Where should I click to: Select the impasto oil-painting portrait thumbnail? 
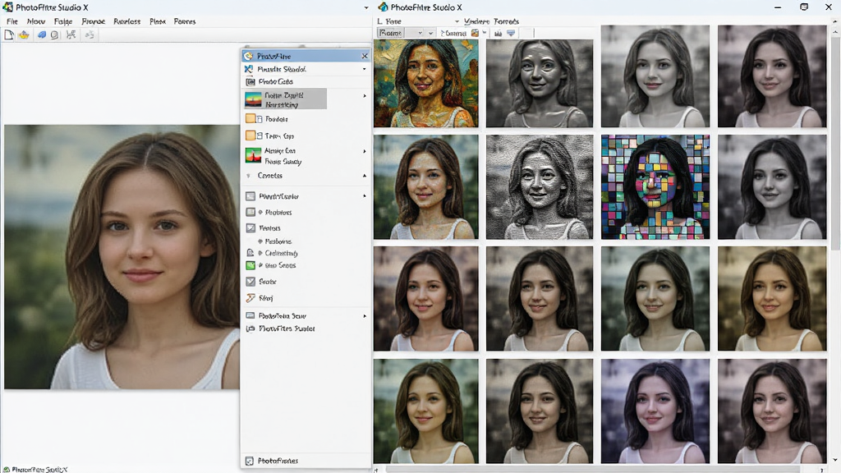tap(426, 84)
